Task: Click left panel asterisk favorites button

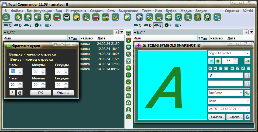Action: point(116,32)
